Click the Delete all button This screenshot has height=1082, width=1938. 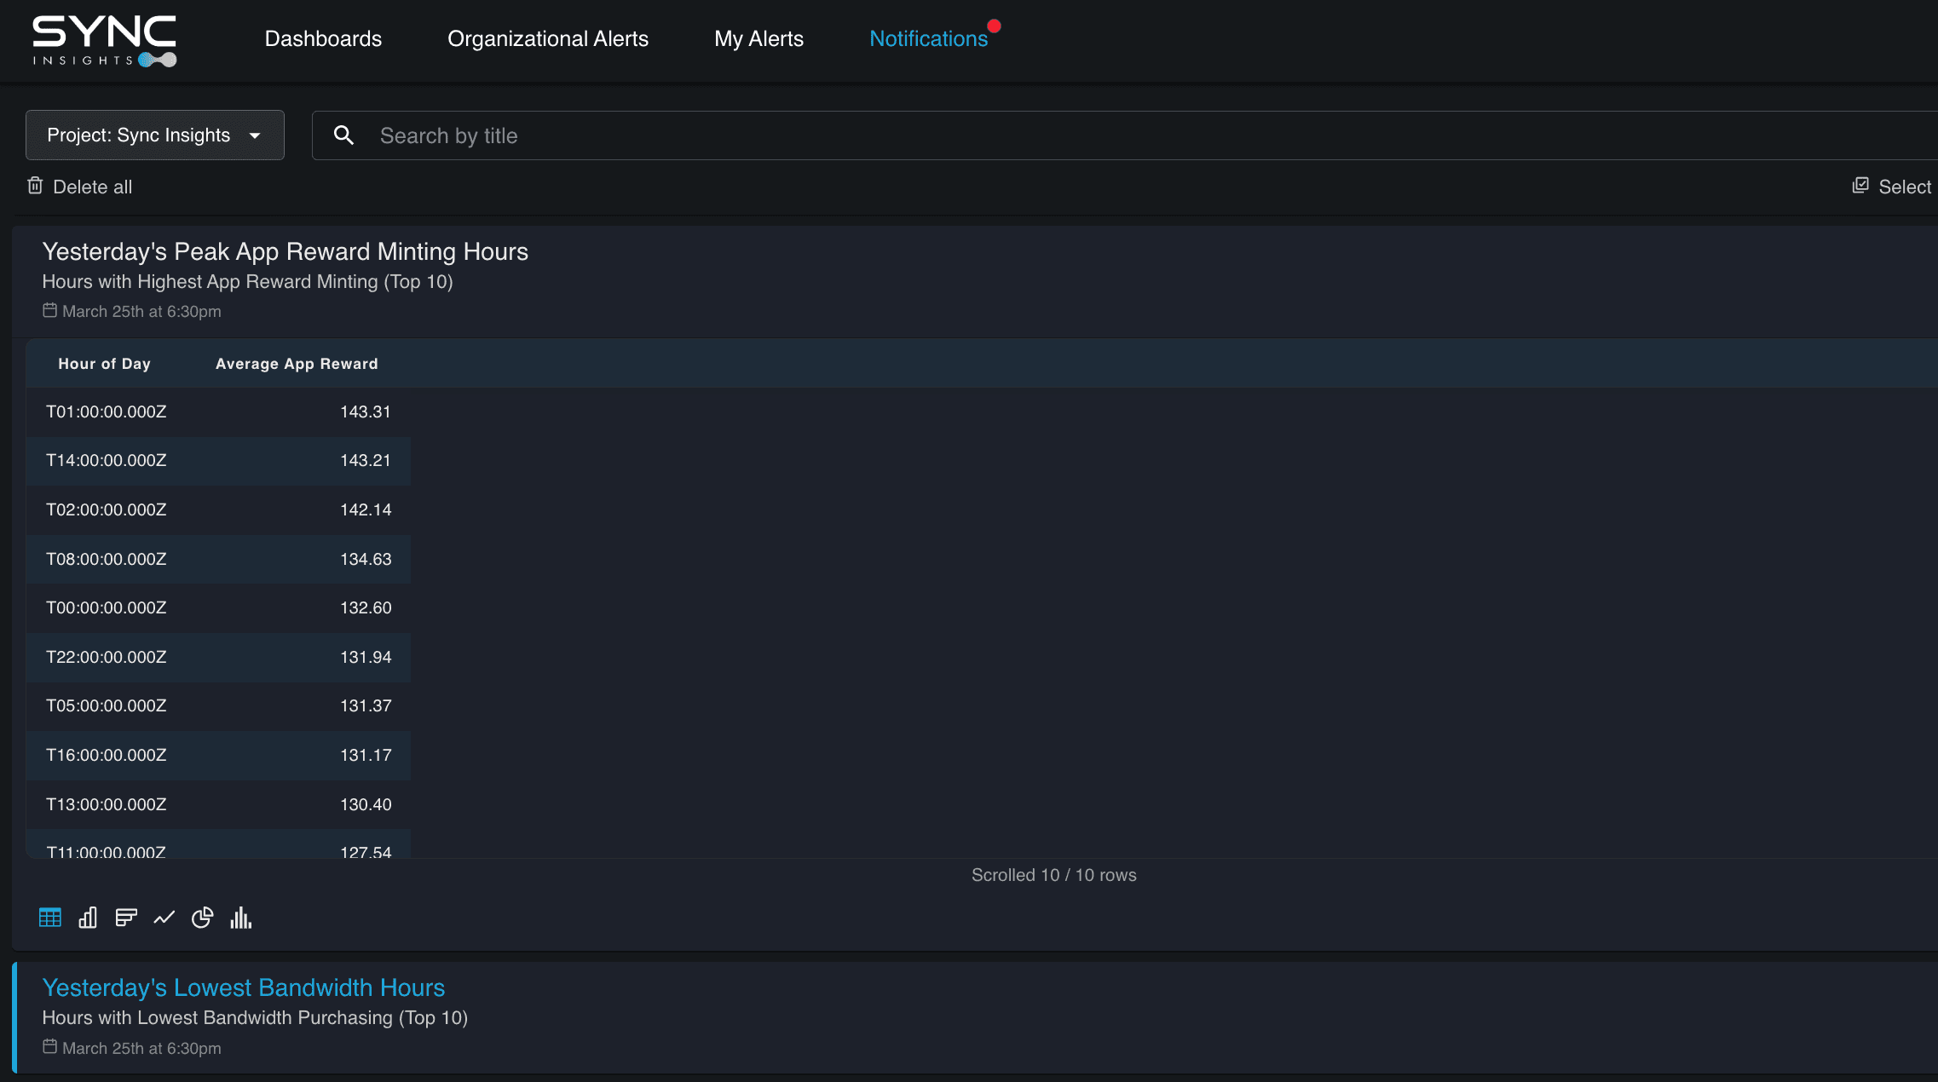click(x=79, y=186)
